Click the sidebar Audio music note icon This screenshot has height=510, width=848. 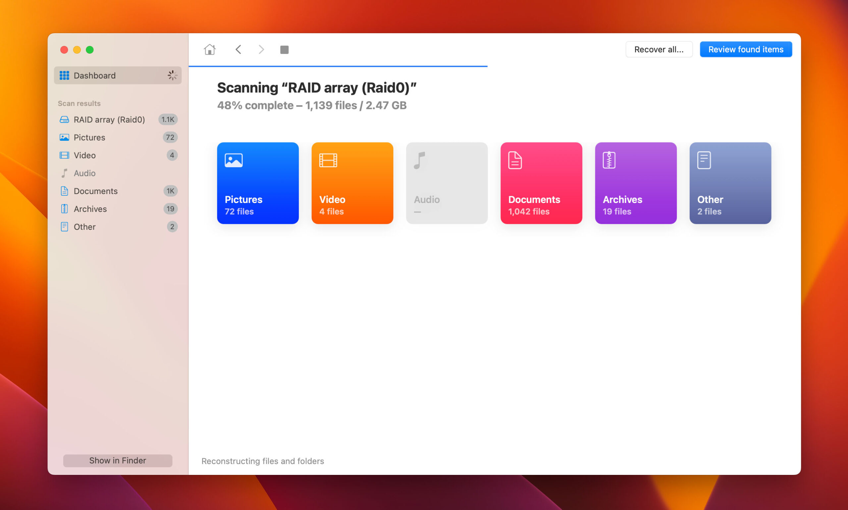(64, 173)
